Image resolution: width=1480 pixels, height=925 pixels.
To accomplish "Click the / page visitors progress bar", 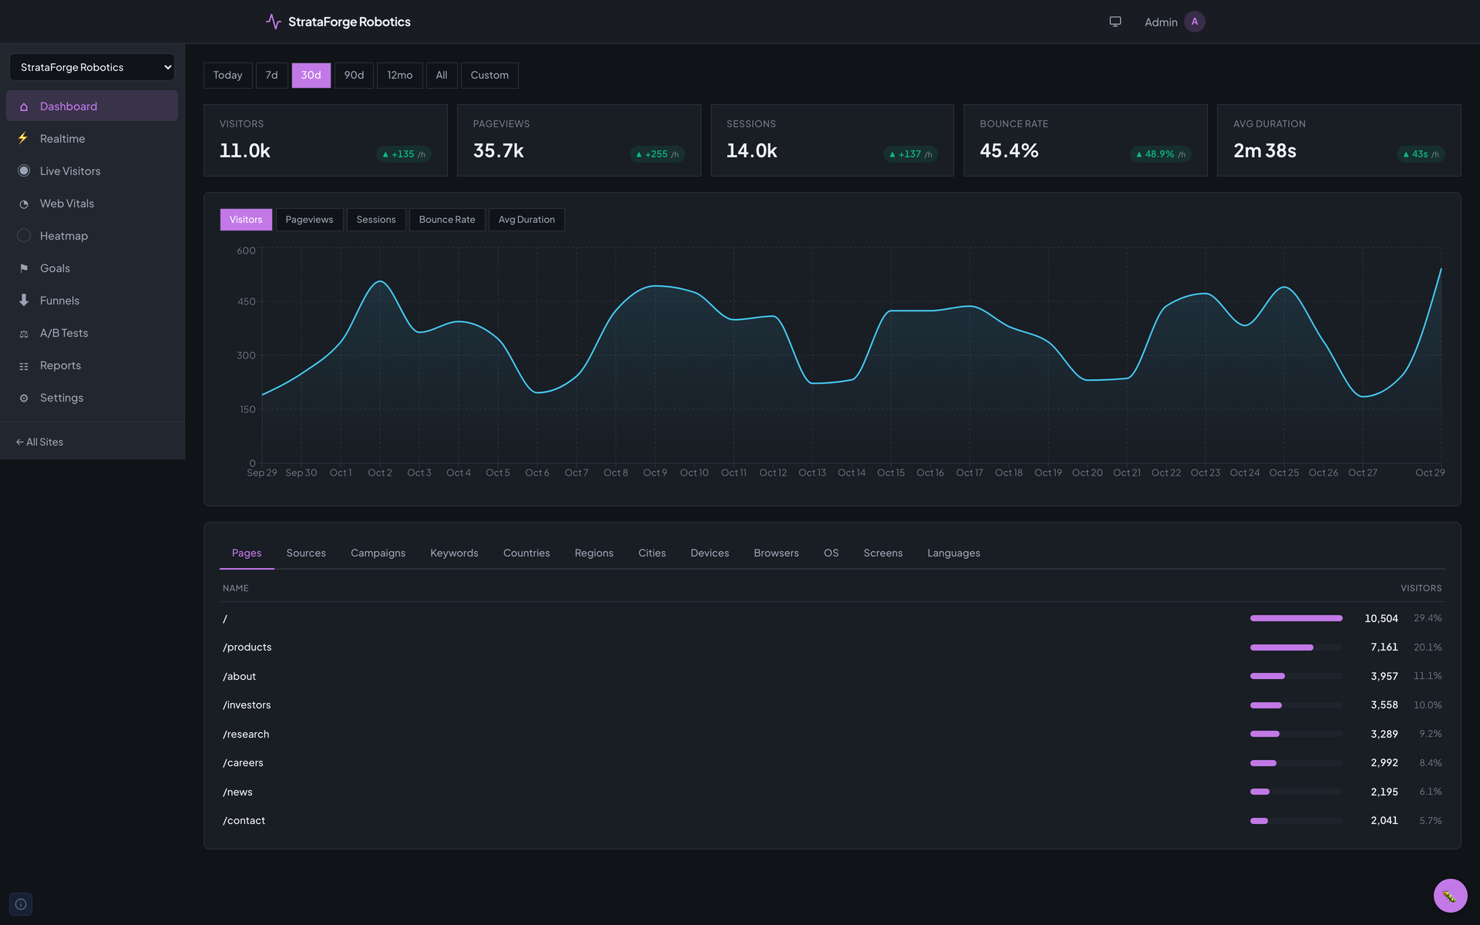I will point(1296,618).
